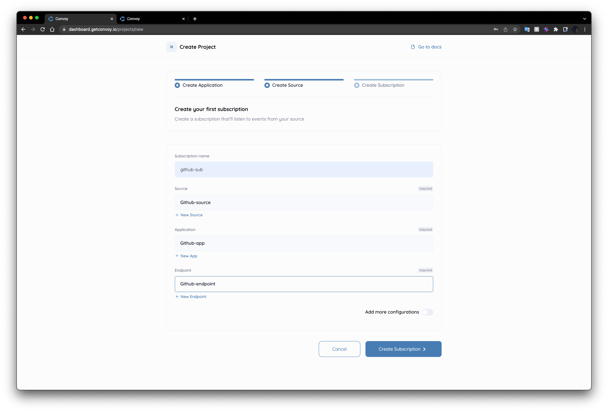The image size is (608, 412).
Task: Click the Convoy logo on the first browser tab
Action: pyautogui.click(x=51, y=19)
